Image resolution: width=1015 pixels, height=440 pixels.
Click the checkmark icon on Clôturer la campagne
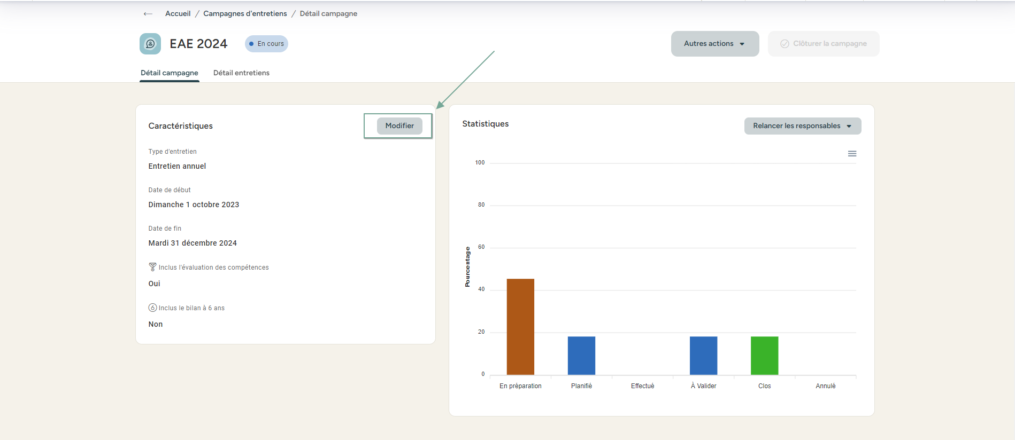(785, 44)
